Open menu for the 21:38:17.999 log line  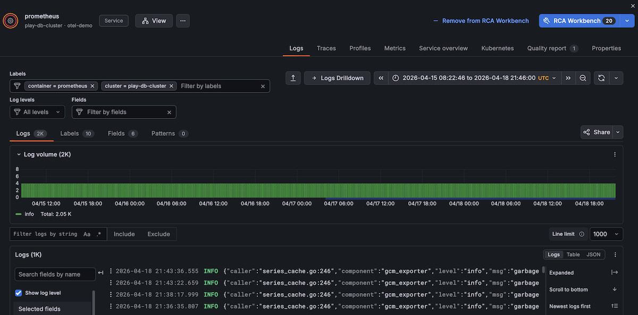111,294
